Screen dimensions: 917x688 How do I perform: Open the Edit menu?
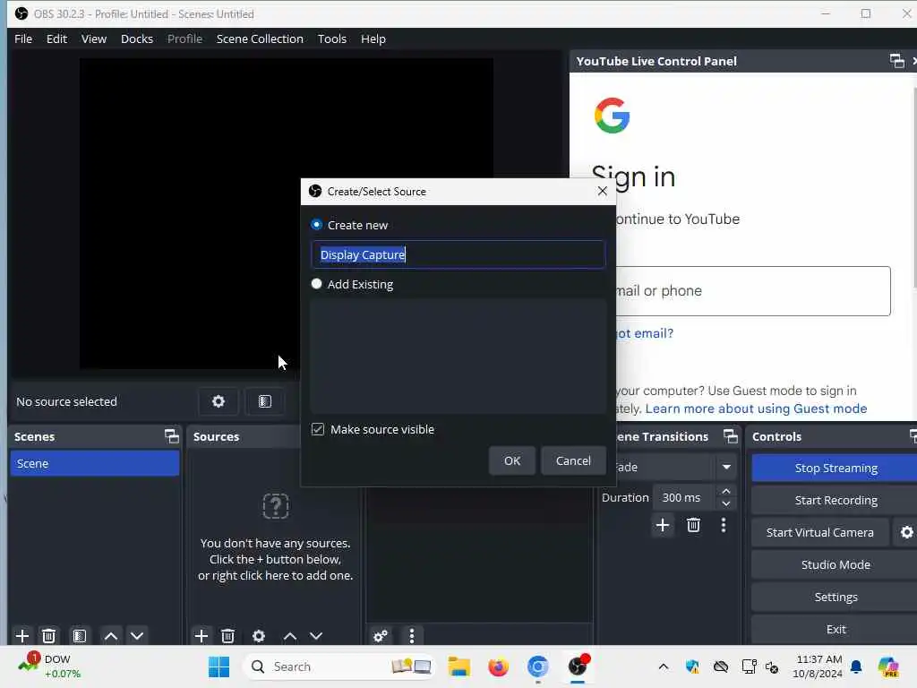point(56,39)
